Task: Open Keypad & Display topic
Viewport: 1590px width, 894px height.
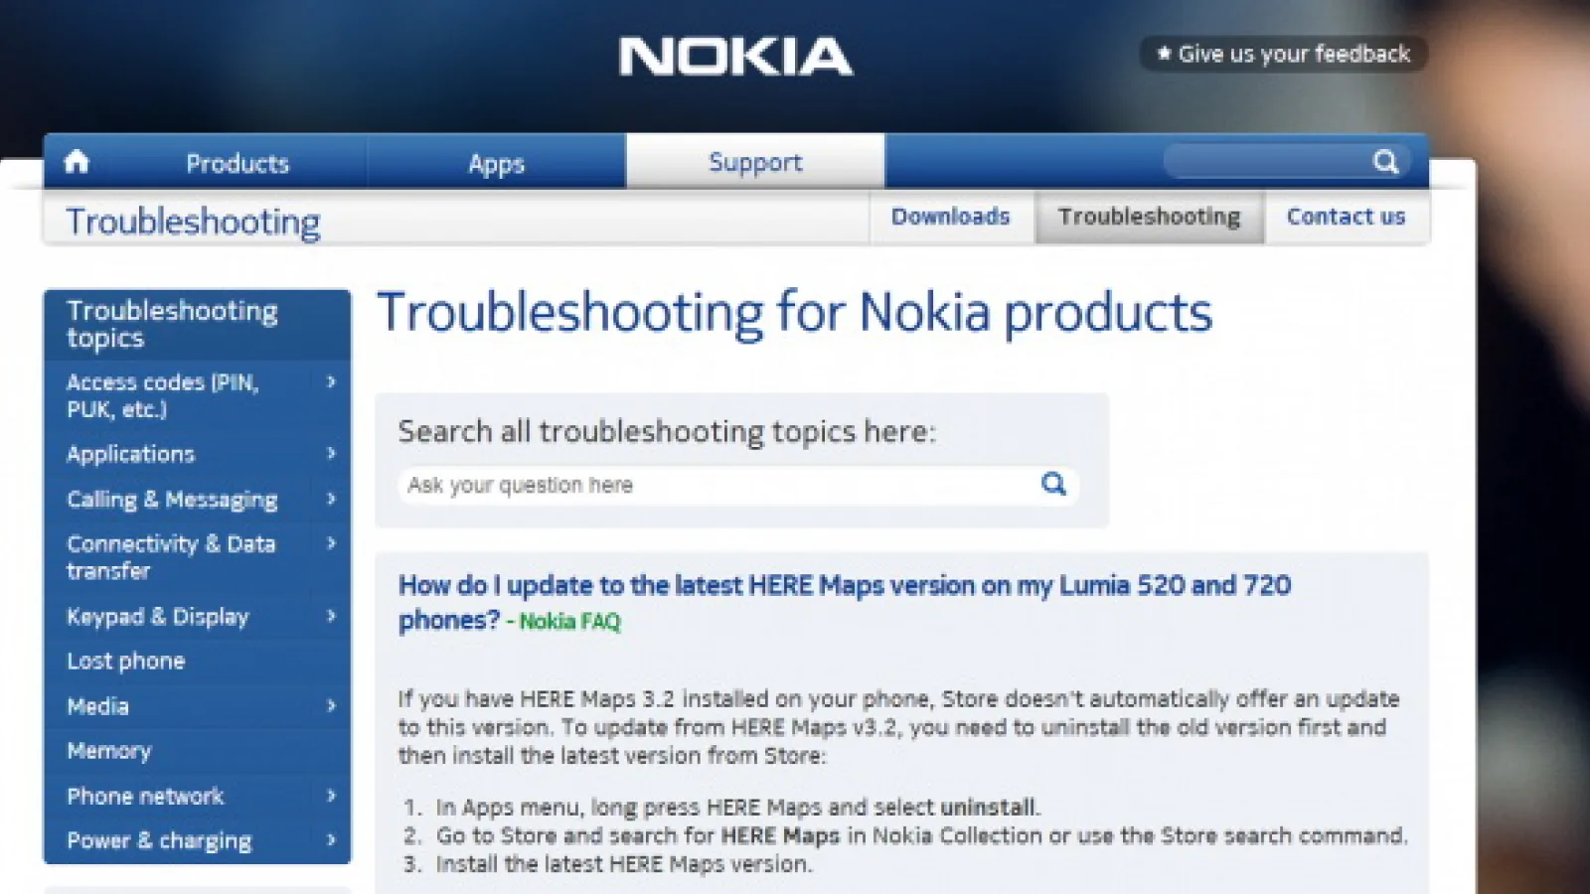Action: click(x=157, y=617)
